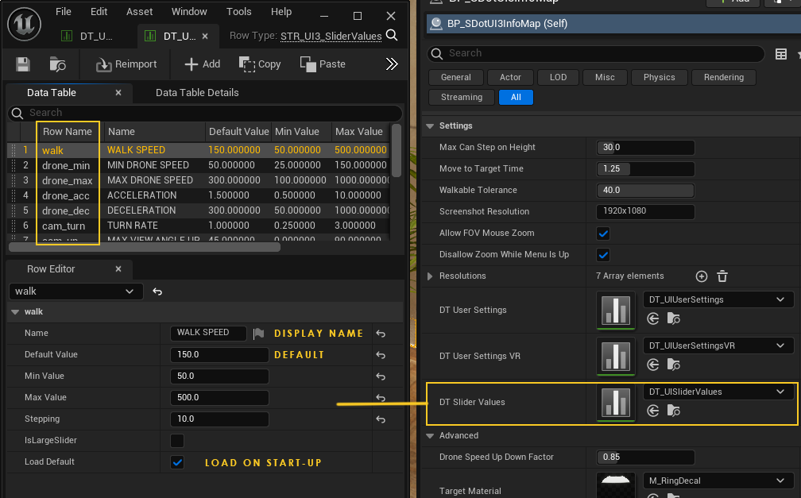Image resolution: width=801 pixels, height=498 pixels.
Task: Select BP_SDotUI3InfoMap (Self) component
Action: [613, 24]
